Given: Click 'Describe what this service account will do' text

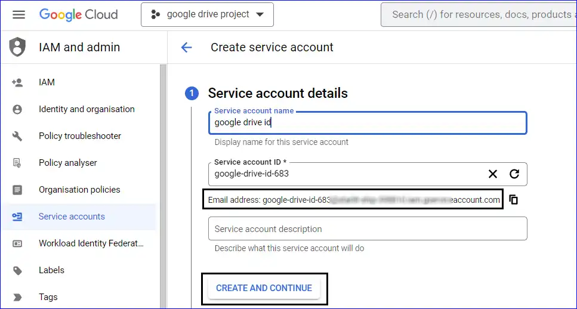Looking at the screenshot, I should [x=289, y=248].
